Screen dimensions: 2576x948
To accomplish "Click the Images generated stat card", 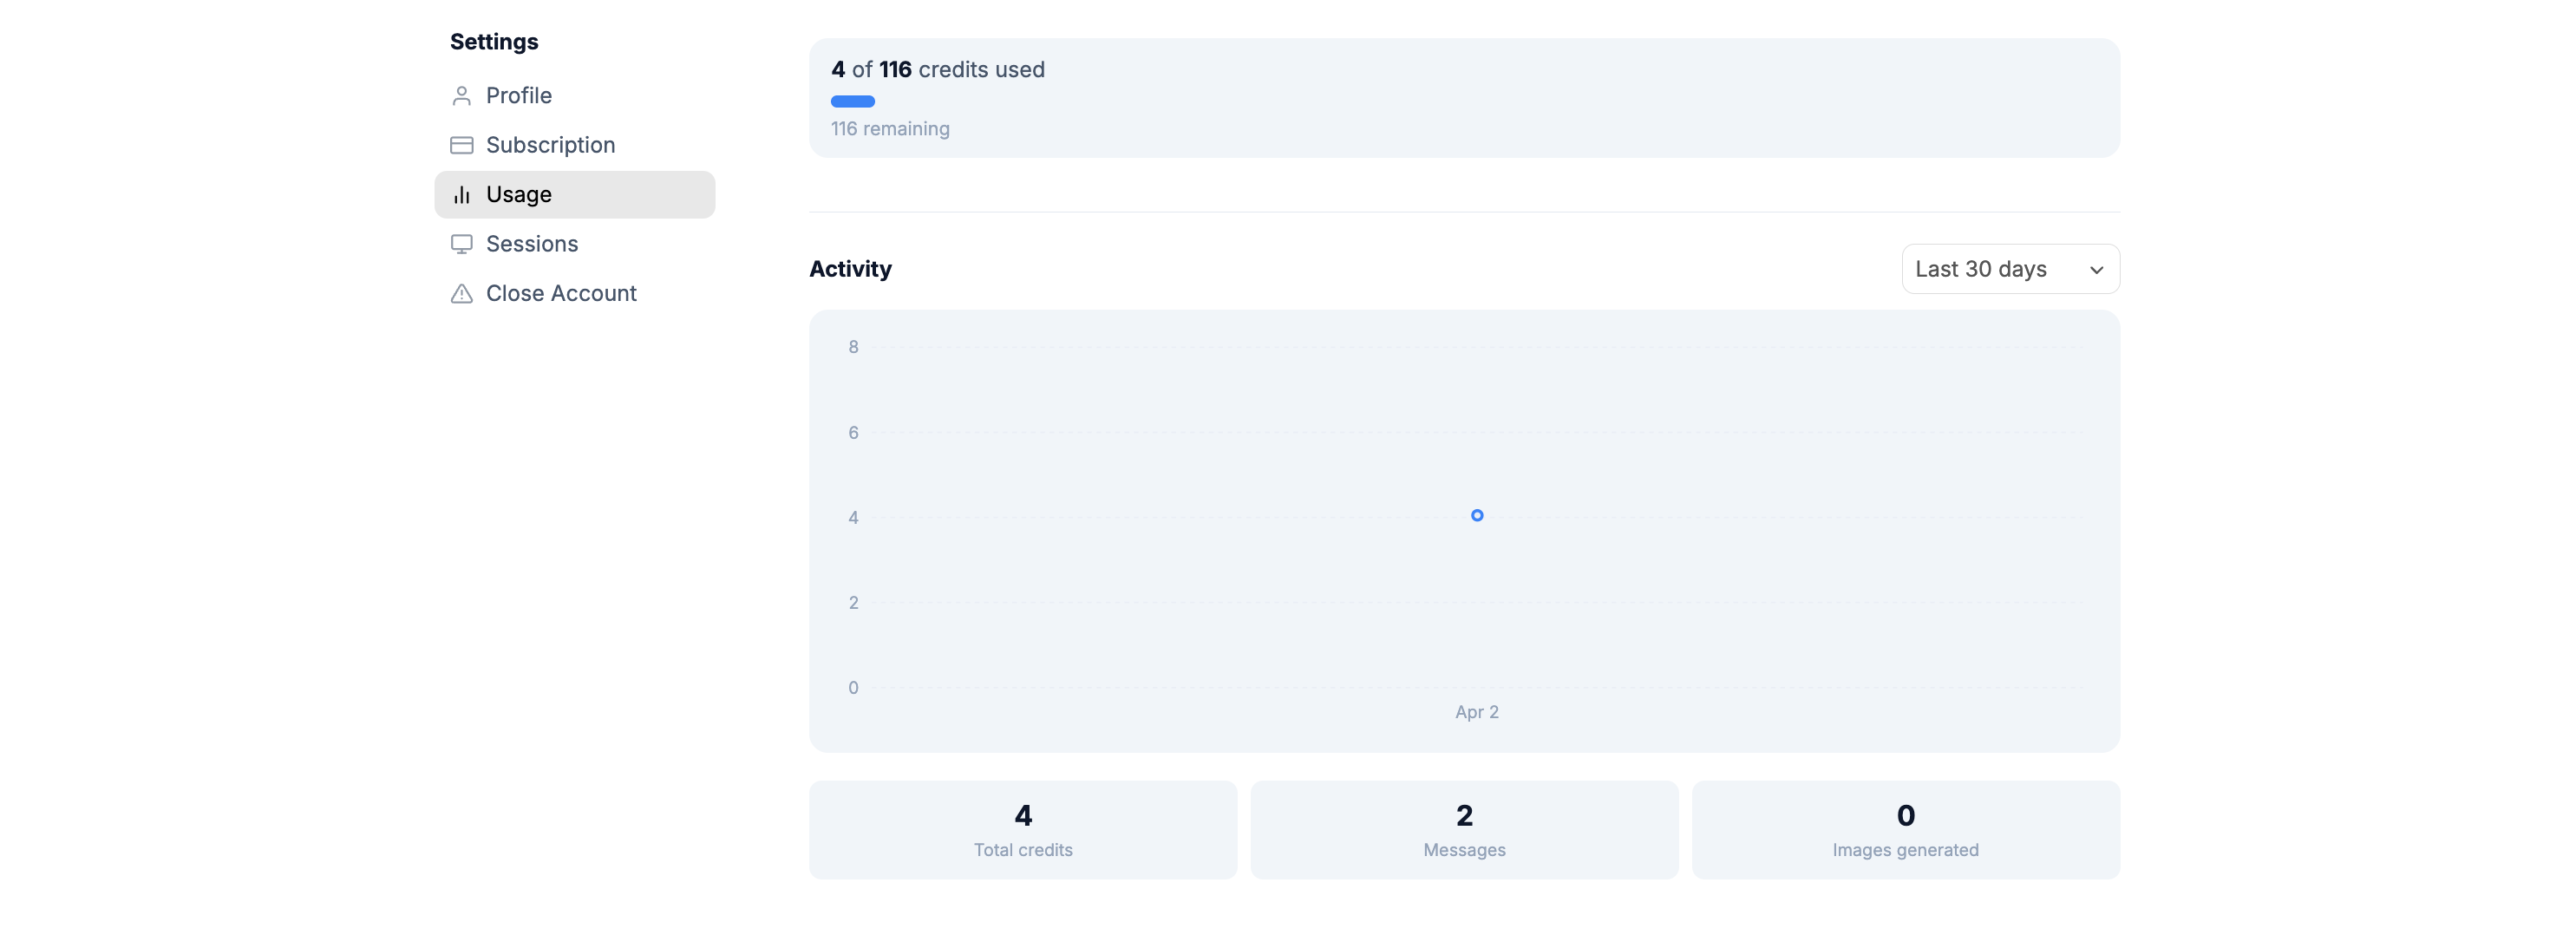I will (x=1905, y=829).
